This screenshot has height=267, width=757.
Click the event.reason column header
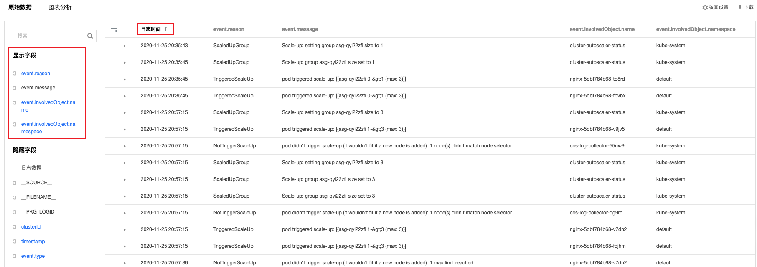229,29
